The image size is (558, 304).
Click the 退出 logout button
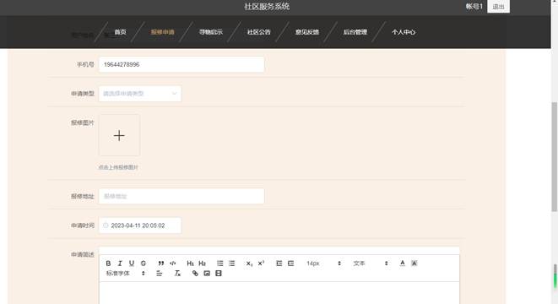(x=498, y=7)
